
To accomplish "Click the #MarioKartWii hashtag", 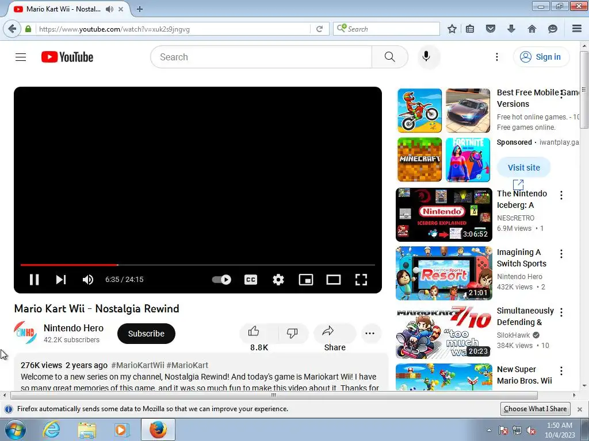I will (x=137, y=365).
